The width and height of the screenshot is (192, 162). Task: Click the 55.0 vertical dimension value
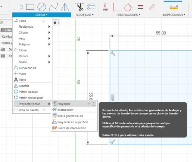(x=91, y=96)
